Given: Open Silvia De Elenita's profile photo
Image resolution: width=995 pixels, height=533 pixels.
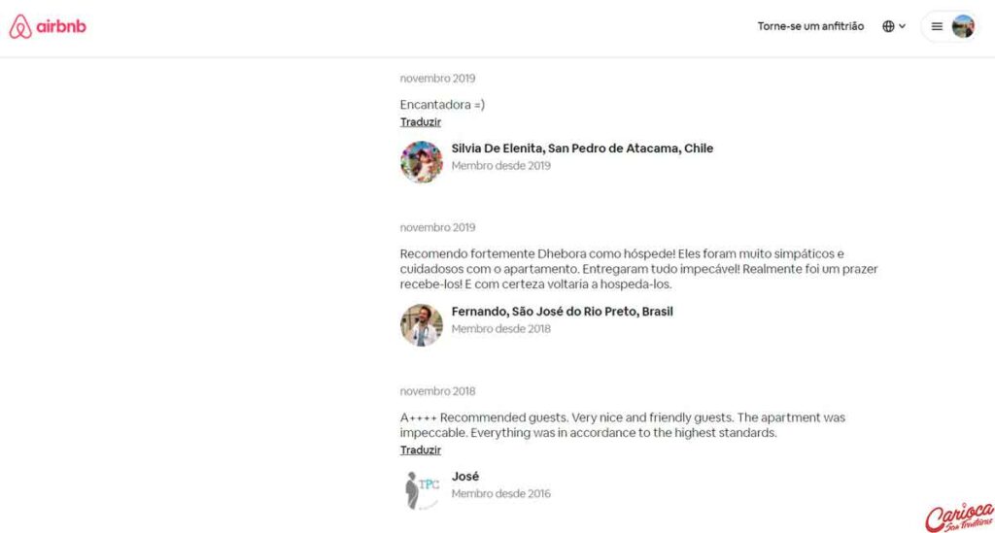Looking at the screenshot, I should tap(422, 162).
